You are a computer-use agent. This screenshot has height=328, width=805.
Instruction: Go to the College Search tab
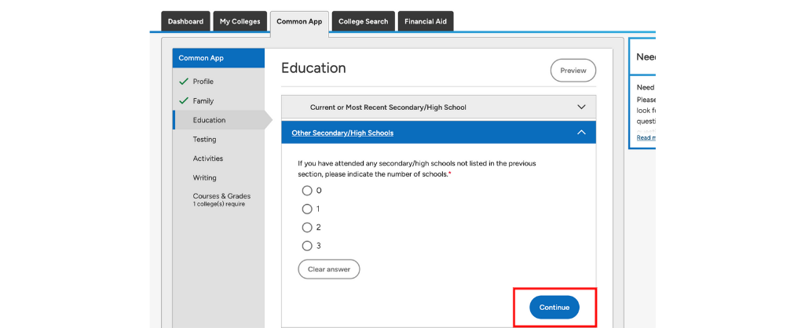(x=363, y=21)
